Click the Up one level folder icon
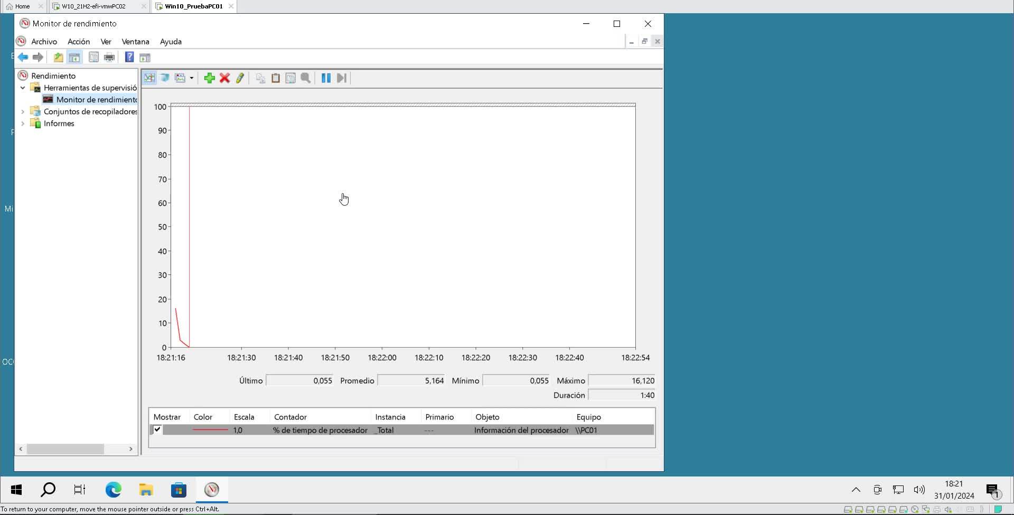Screen dimensions: 1014x515 pyautogui.click(x=58, y=57)
